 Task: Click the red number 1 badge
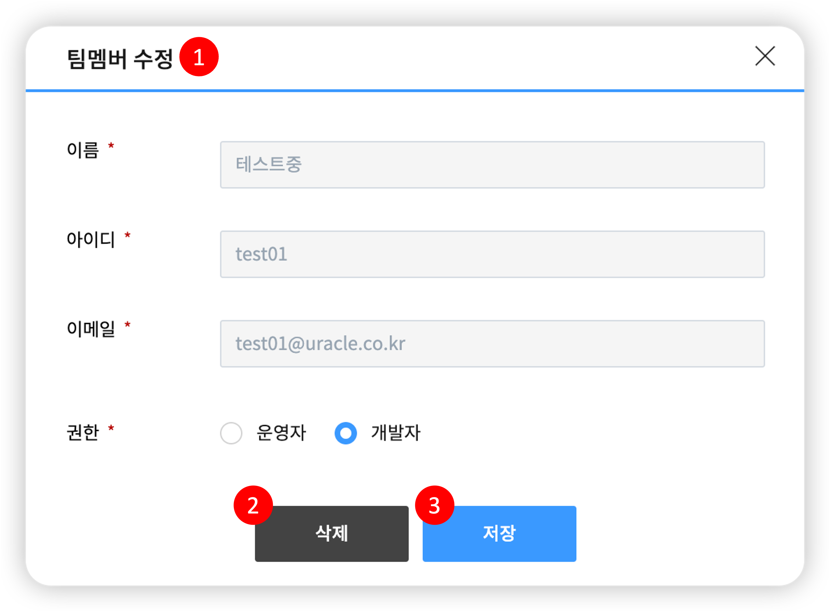click(199, 57)
